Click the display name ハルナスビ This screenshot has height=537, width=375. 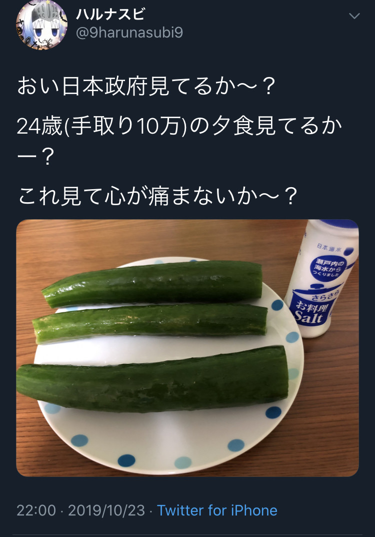(x=110, y=14)
